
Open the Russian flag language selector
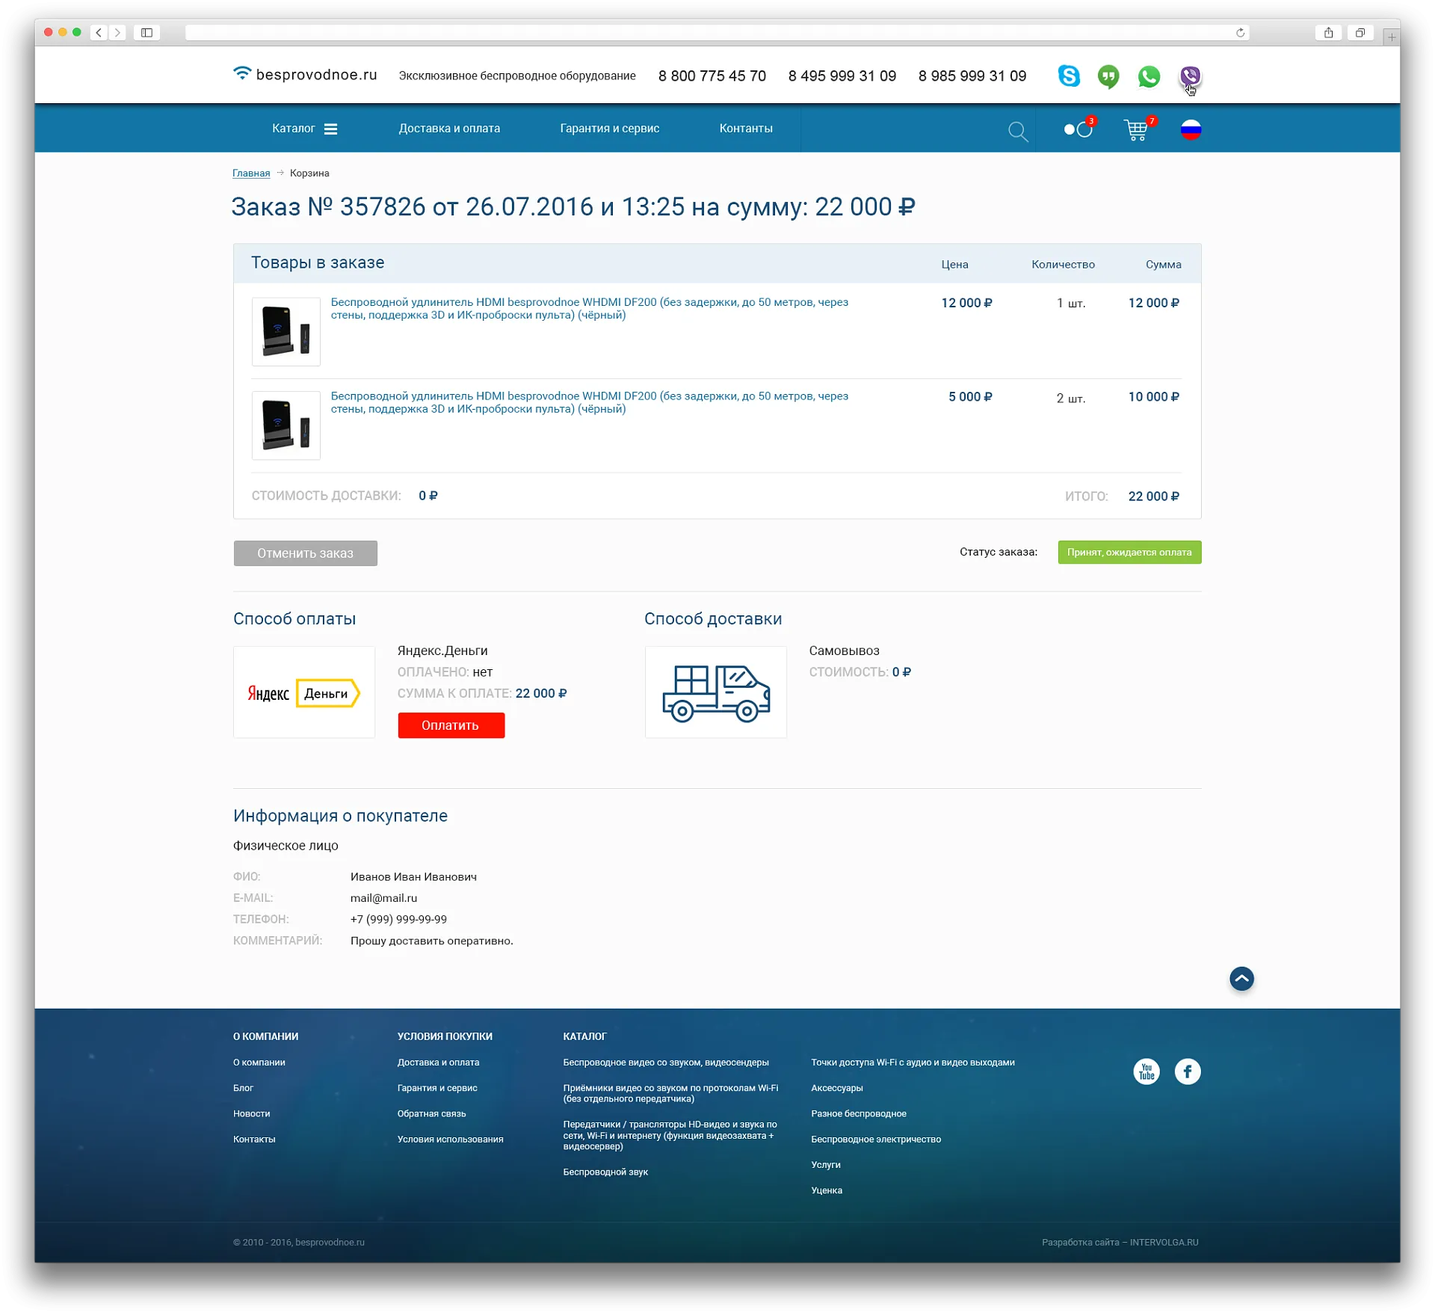tap(1191, 129)
